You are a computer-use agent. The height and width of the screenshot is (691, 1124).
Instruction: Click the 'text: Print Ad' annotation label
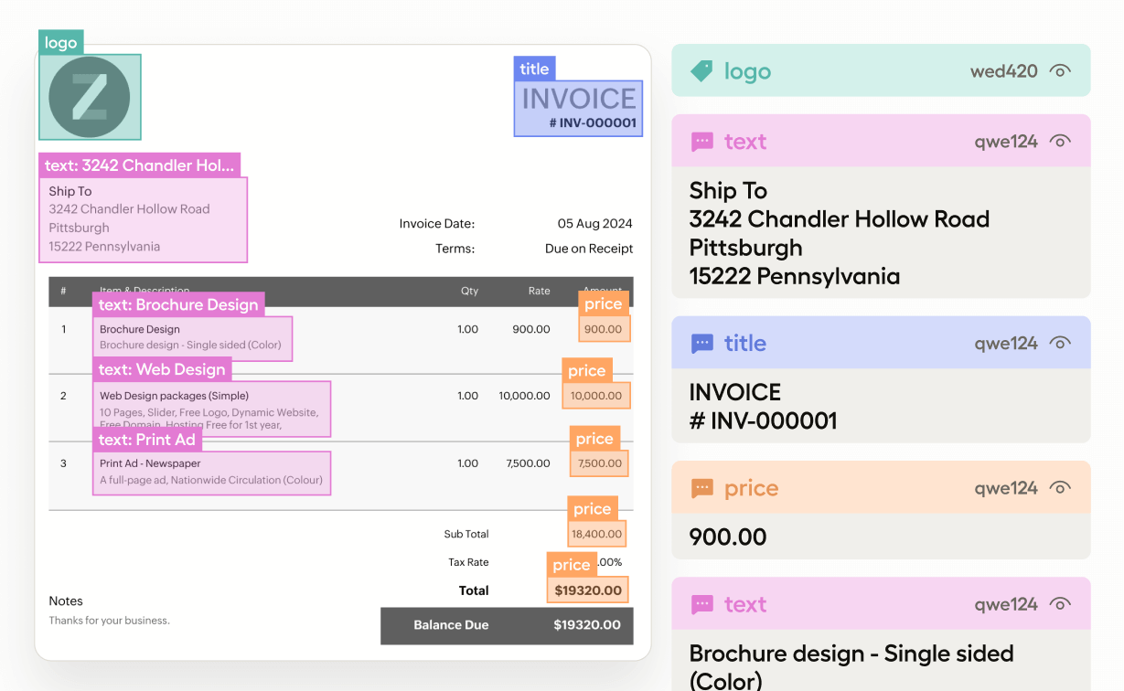(147, 440)
